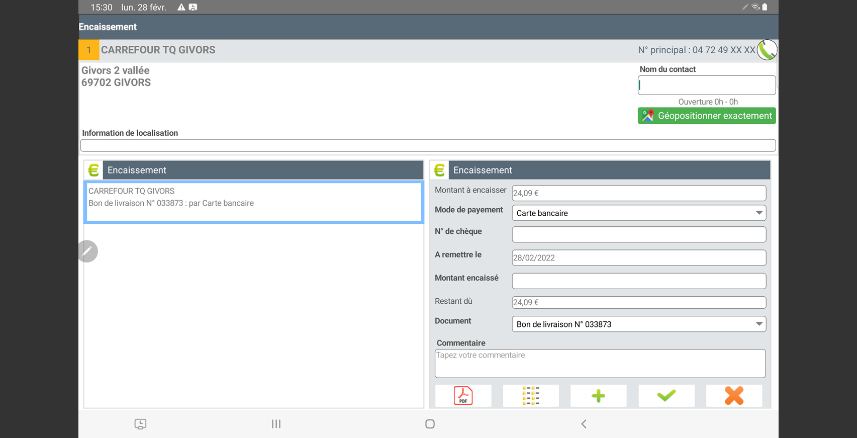Click the euro icon in right Encaissement header
Image resolution: width=857 pixels, height=438 pixels.
(439, 170)
